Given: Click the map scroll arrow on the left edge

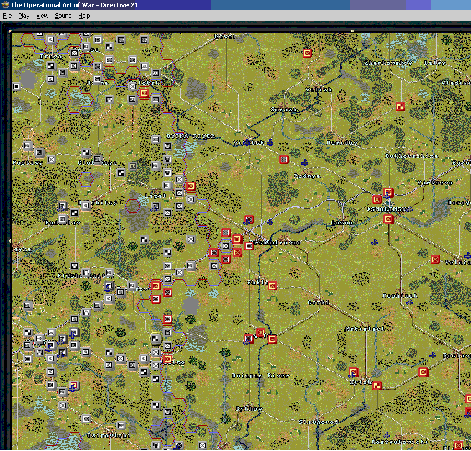Looking at the screenshot, I should [10, 241].
